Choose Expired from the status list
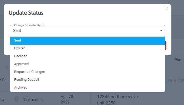The image size is (184, 105). [x=88, y=48]
